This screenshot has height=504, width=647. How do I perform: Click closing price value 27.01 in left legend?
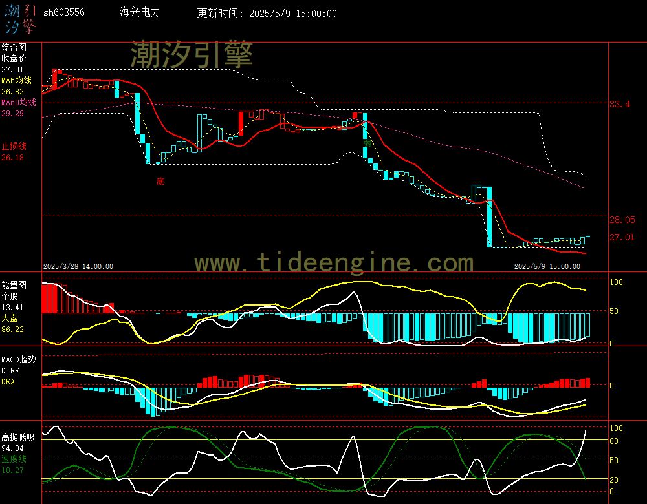click(12, 70)
